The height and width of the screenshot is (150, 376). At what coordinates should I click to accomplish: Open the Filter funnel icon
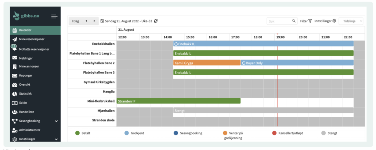[310, 21]
